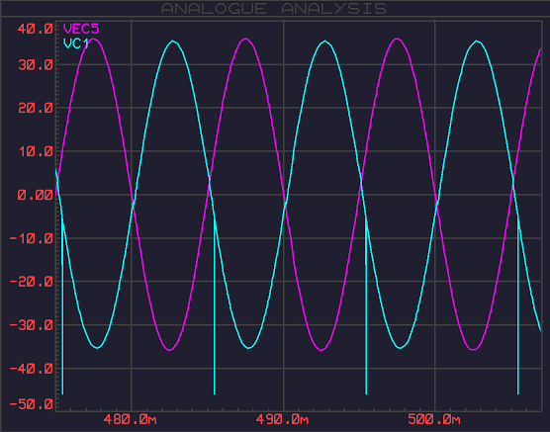
Task: Click the 10.0 y-axis label
Action: (x=35, y=151)
